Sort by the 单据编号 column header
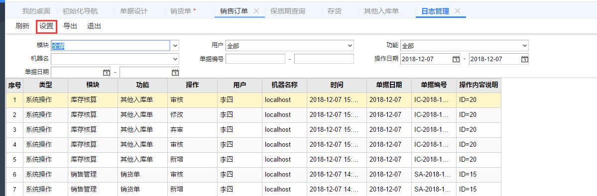Image resolution: width=597 pixels, height=196 pixels. coord(434,85)
